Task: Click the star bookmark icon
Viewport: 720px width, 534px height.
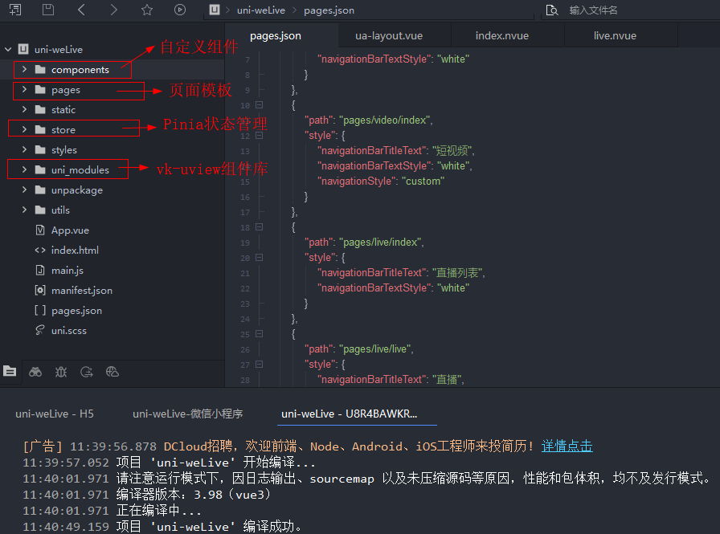Action: (146, 10)
